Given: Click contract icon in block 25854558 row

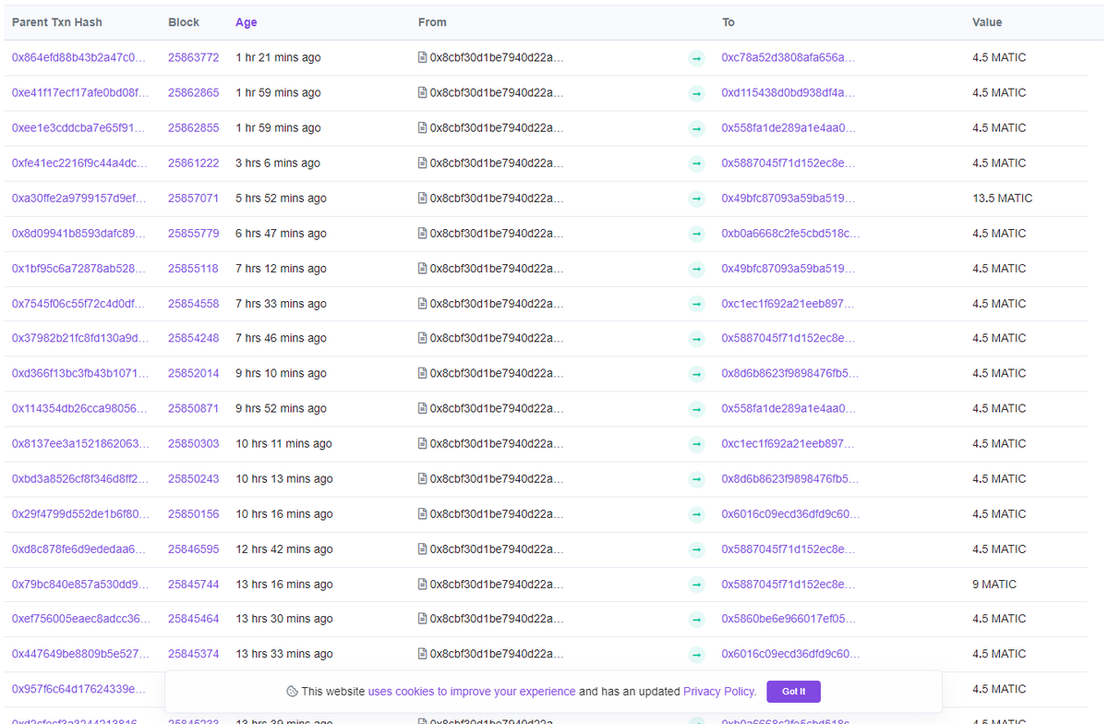Looking at the screenshot, I should [422, 303].
